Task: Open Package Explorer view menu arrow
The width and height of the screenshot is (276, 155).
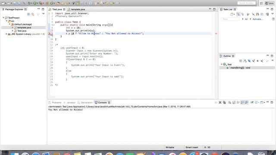Action: coord(43,14)
